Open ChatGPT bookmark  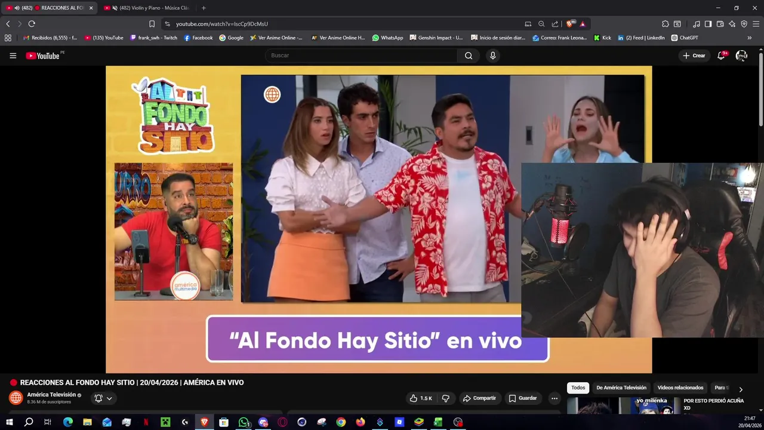pyautogui.click(x=685, y=38)
